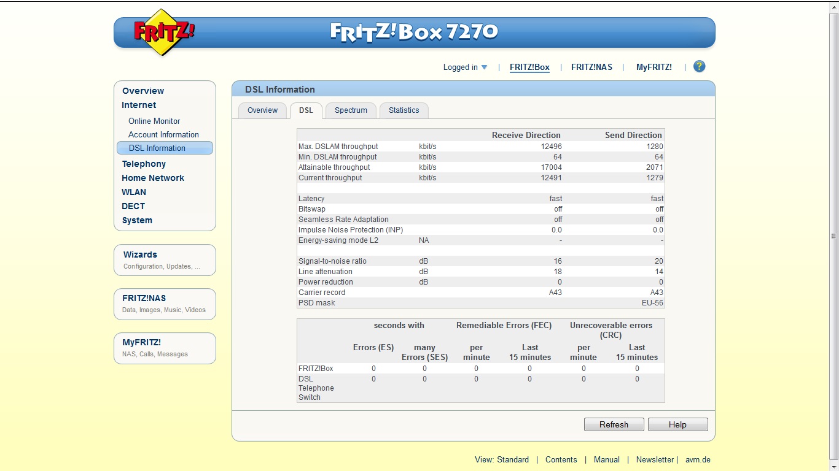The image size is (839, 471).
Task: Switch to the Overview tab
Action: [262, 110]
